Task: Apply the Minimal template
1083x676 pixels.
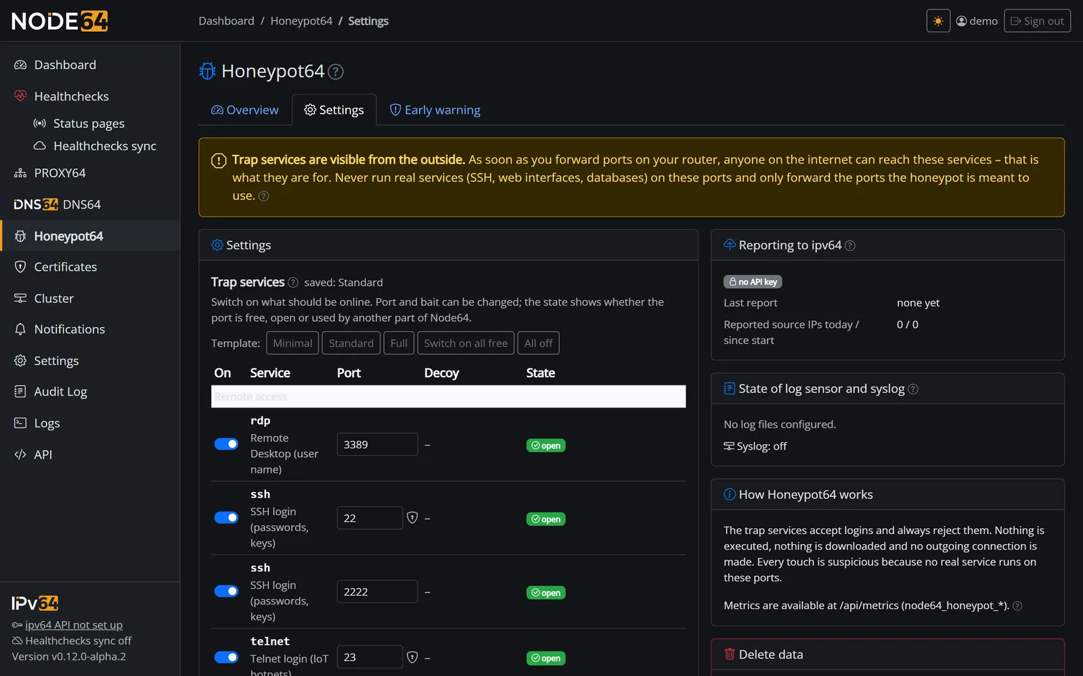Action: coord(292,343)
